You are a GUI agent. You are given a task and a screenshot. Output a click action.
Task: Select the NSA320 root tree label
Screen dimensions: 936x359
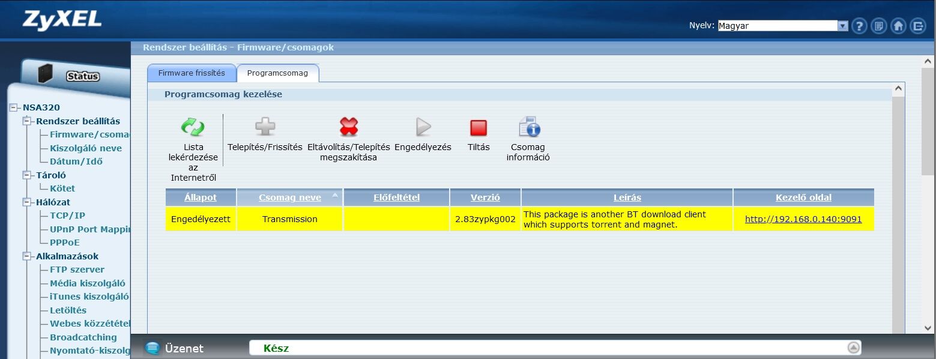tap(41, 107)
